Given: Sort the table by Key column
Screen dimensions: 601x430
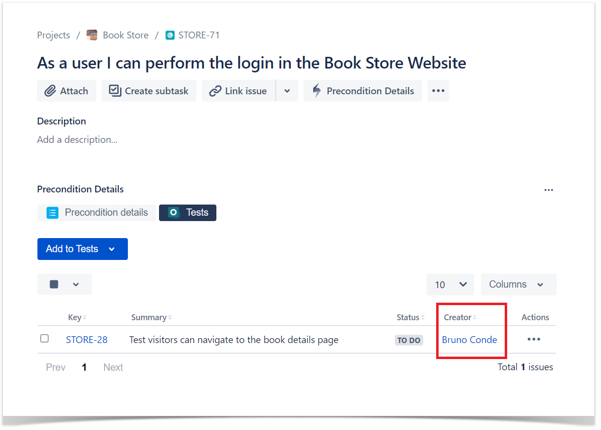Looking at the screenshot, I should pyautogui.click(x=77, y=317).
